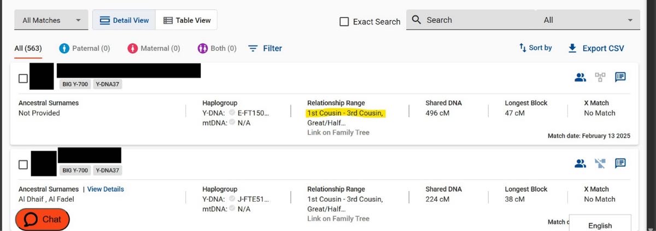Enable the Exact Search checkbox
The width and height of the screenshot is (656, 231).
point(344,22)
